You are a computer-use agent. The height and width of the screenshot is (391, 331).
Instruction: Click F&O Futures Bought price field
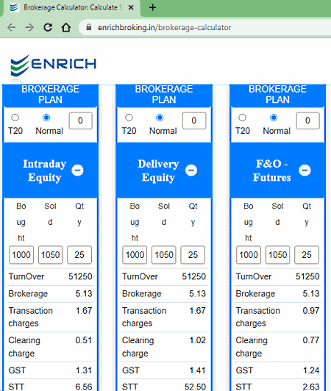[x=249, y=255]
